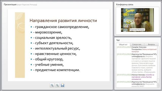Click the bullet нравственные ценности
This screenshot has width=162, height=91.
[x=55, y=54]
